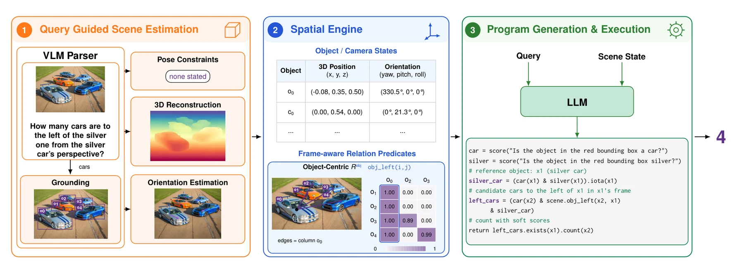744x270 pixels.
Task: Click the 'Spatial Engine' title
Action: click(327, 29)
